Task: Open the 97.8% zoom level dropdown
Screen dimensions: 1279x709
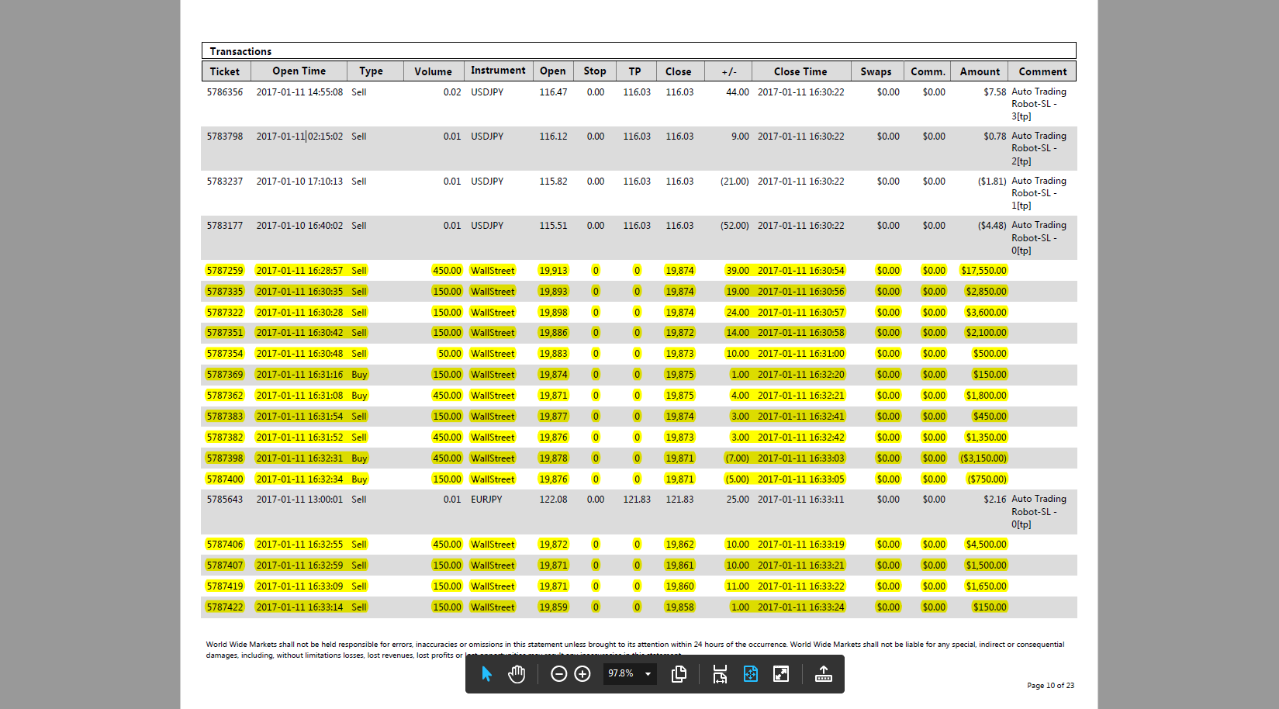Action: (630, 674)
